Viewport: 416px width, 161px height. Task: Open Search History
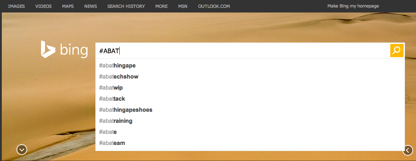tap(126, 6)
